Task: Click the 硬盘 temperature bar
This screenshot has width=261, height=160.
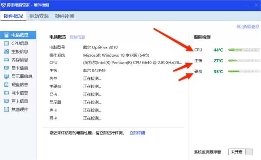Action: [x=244, y=71]
